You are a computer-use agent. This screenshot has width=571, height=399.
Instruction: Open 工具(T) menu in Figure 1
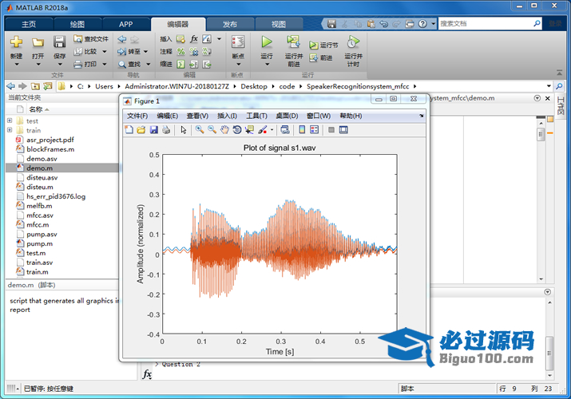[256, 116]
